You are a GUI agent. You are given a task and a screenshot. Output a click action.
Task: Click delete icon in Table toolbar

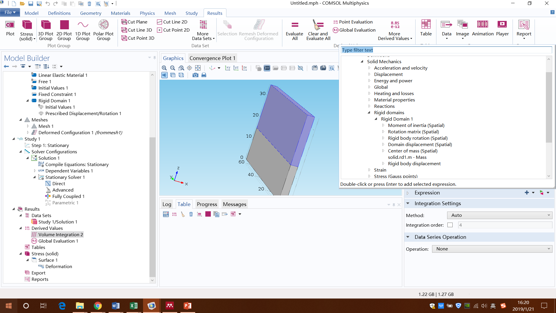pos(191,214)
